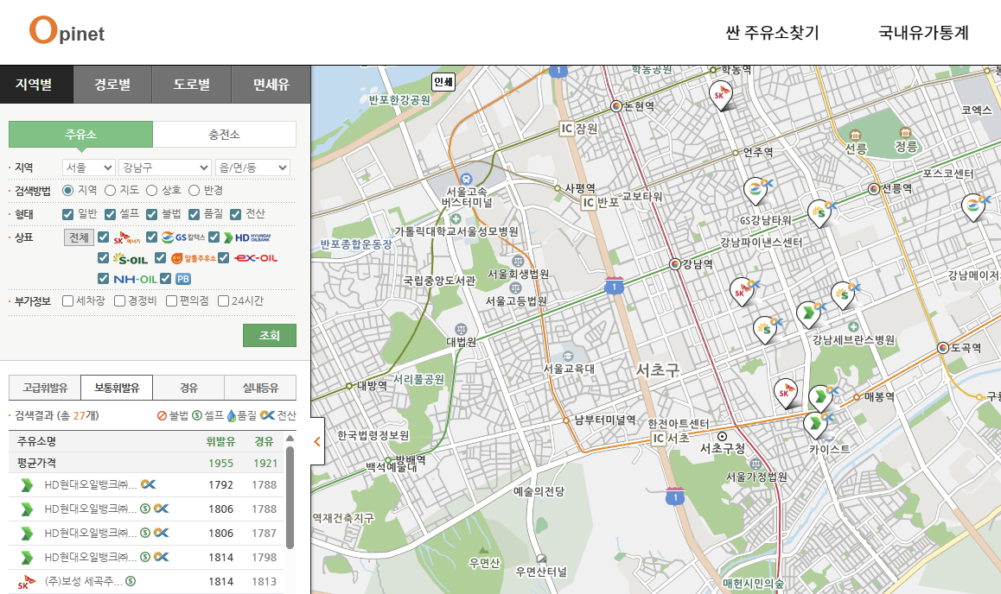Open the GS Caltex marker beside 언주역

[756, 190]
